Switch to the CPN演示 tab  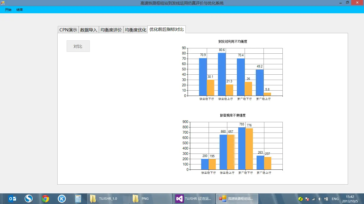coord(68,30)
